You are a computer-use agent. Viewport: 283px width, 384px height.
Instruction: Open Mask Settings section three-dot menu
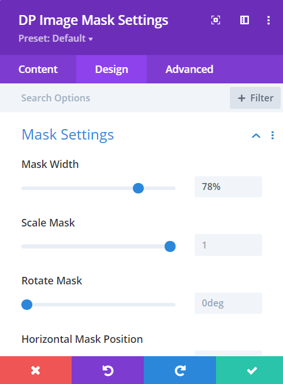(273, 135)
